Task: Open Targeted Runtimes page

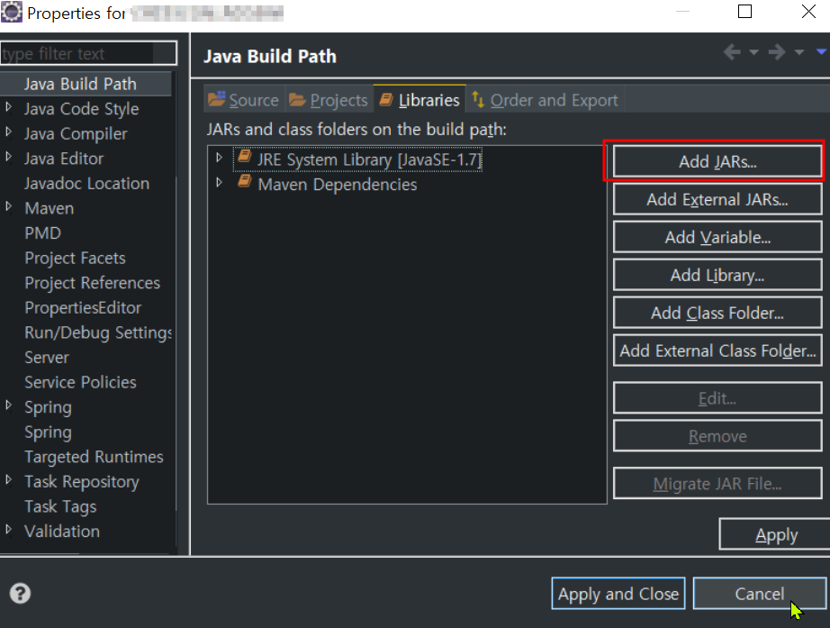Action: click(94, 457)
